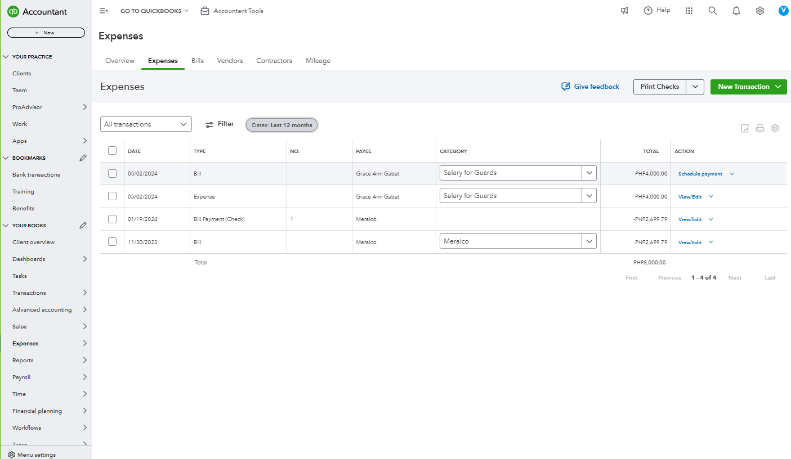Sort by the DATE column header

[x=134, y=151]
